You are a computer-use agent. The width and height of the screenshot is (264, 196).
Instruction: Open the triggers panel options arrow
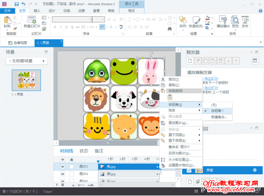(x=251, y=52)
